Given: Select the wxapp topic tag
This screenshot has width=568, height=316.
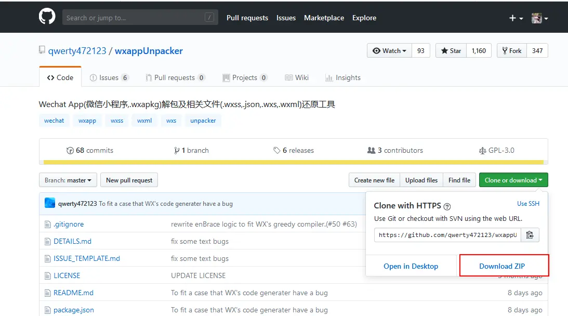Looking at the screenshot, I should point(87,120).
